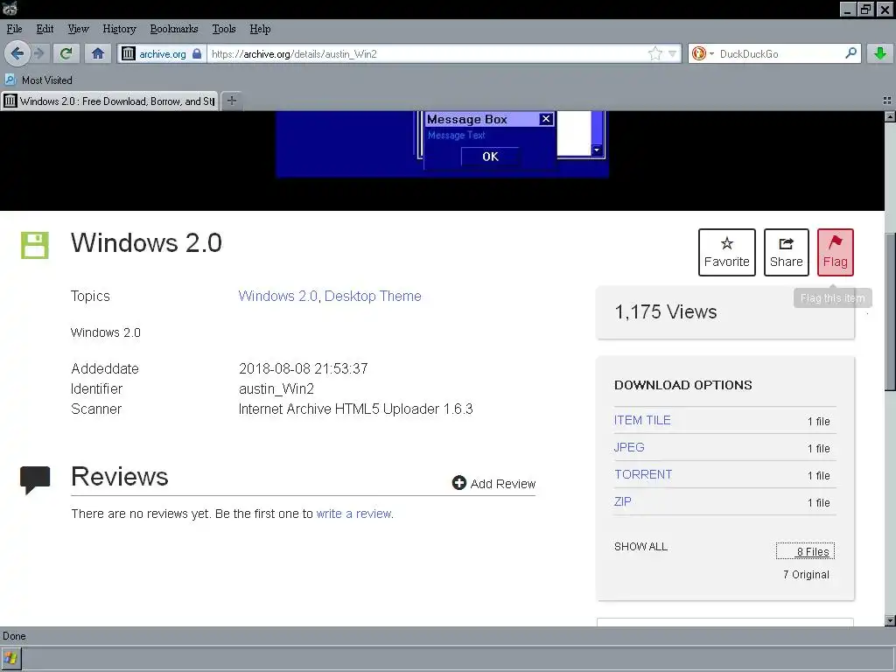Open the Windows Start button
The image size is (896, 672).
tap(10, 658)
